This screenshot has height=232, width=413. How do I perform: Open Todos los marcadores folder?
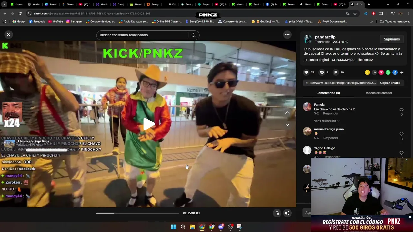[395, 22]
